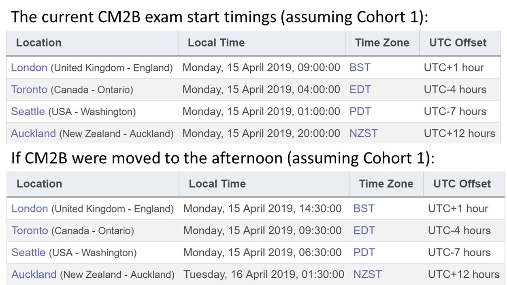Click PDT link in the afternoon table
Viewport: 507px width, 285px height.
pyautogui.click(x=364, y=252)
